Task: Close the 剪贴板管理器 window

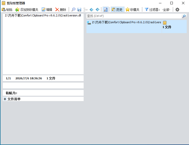Action: pos(183,3)
